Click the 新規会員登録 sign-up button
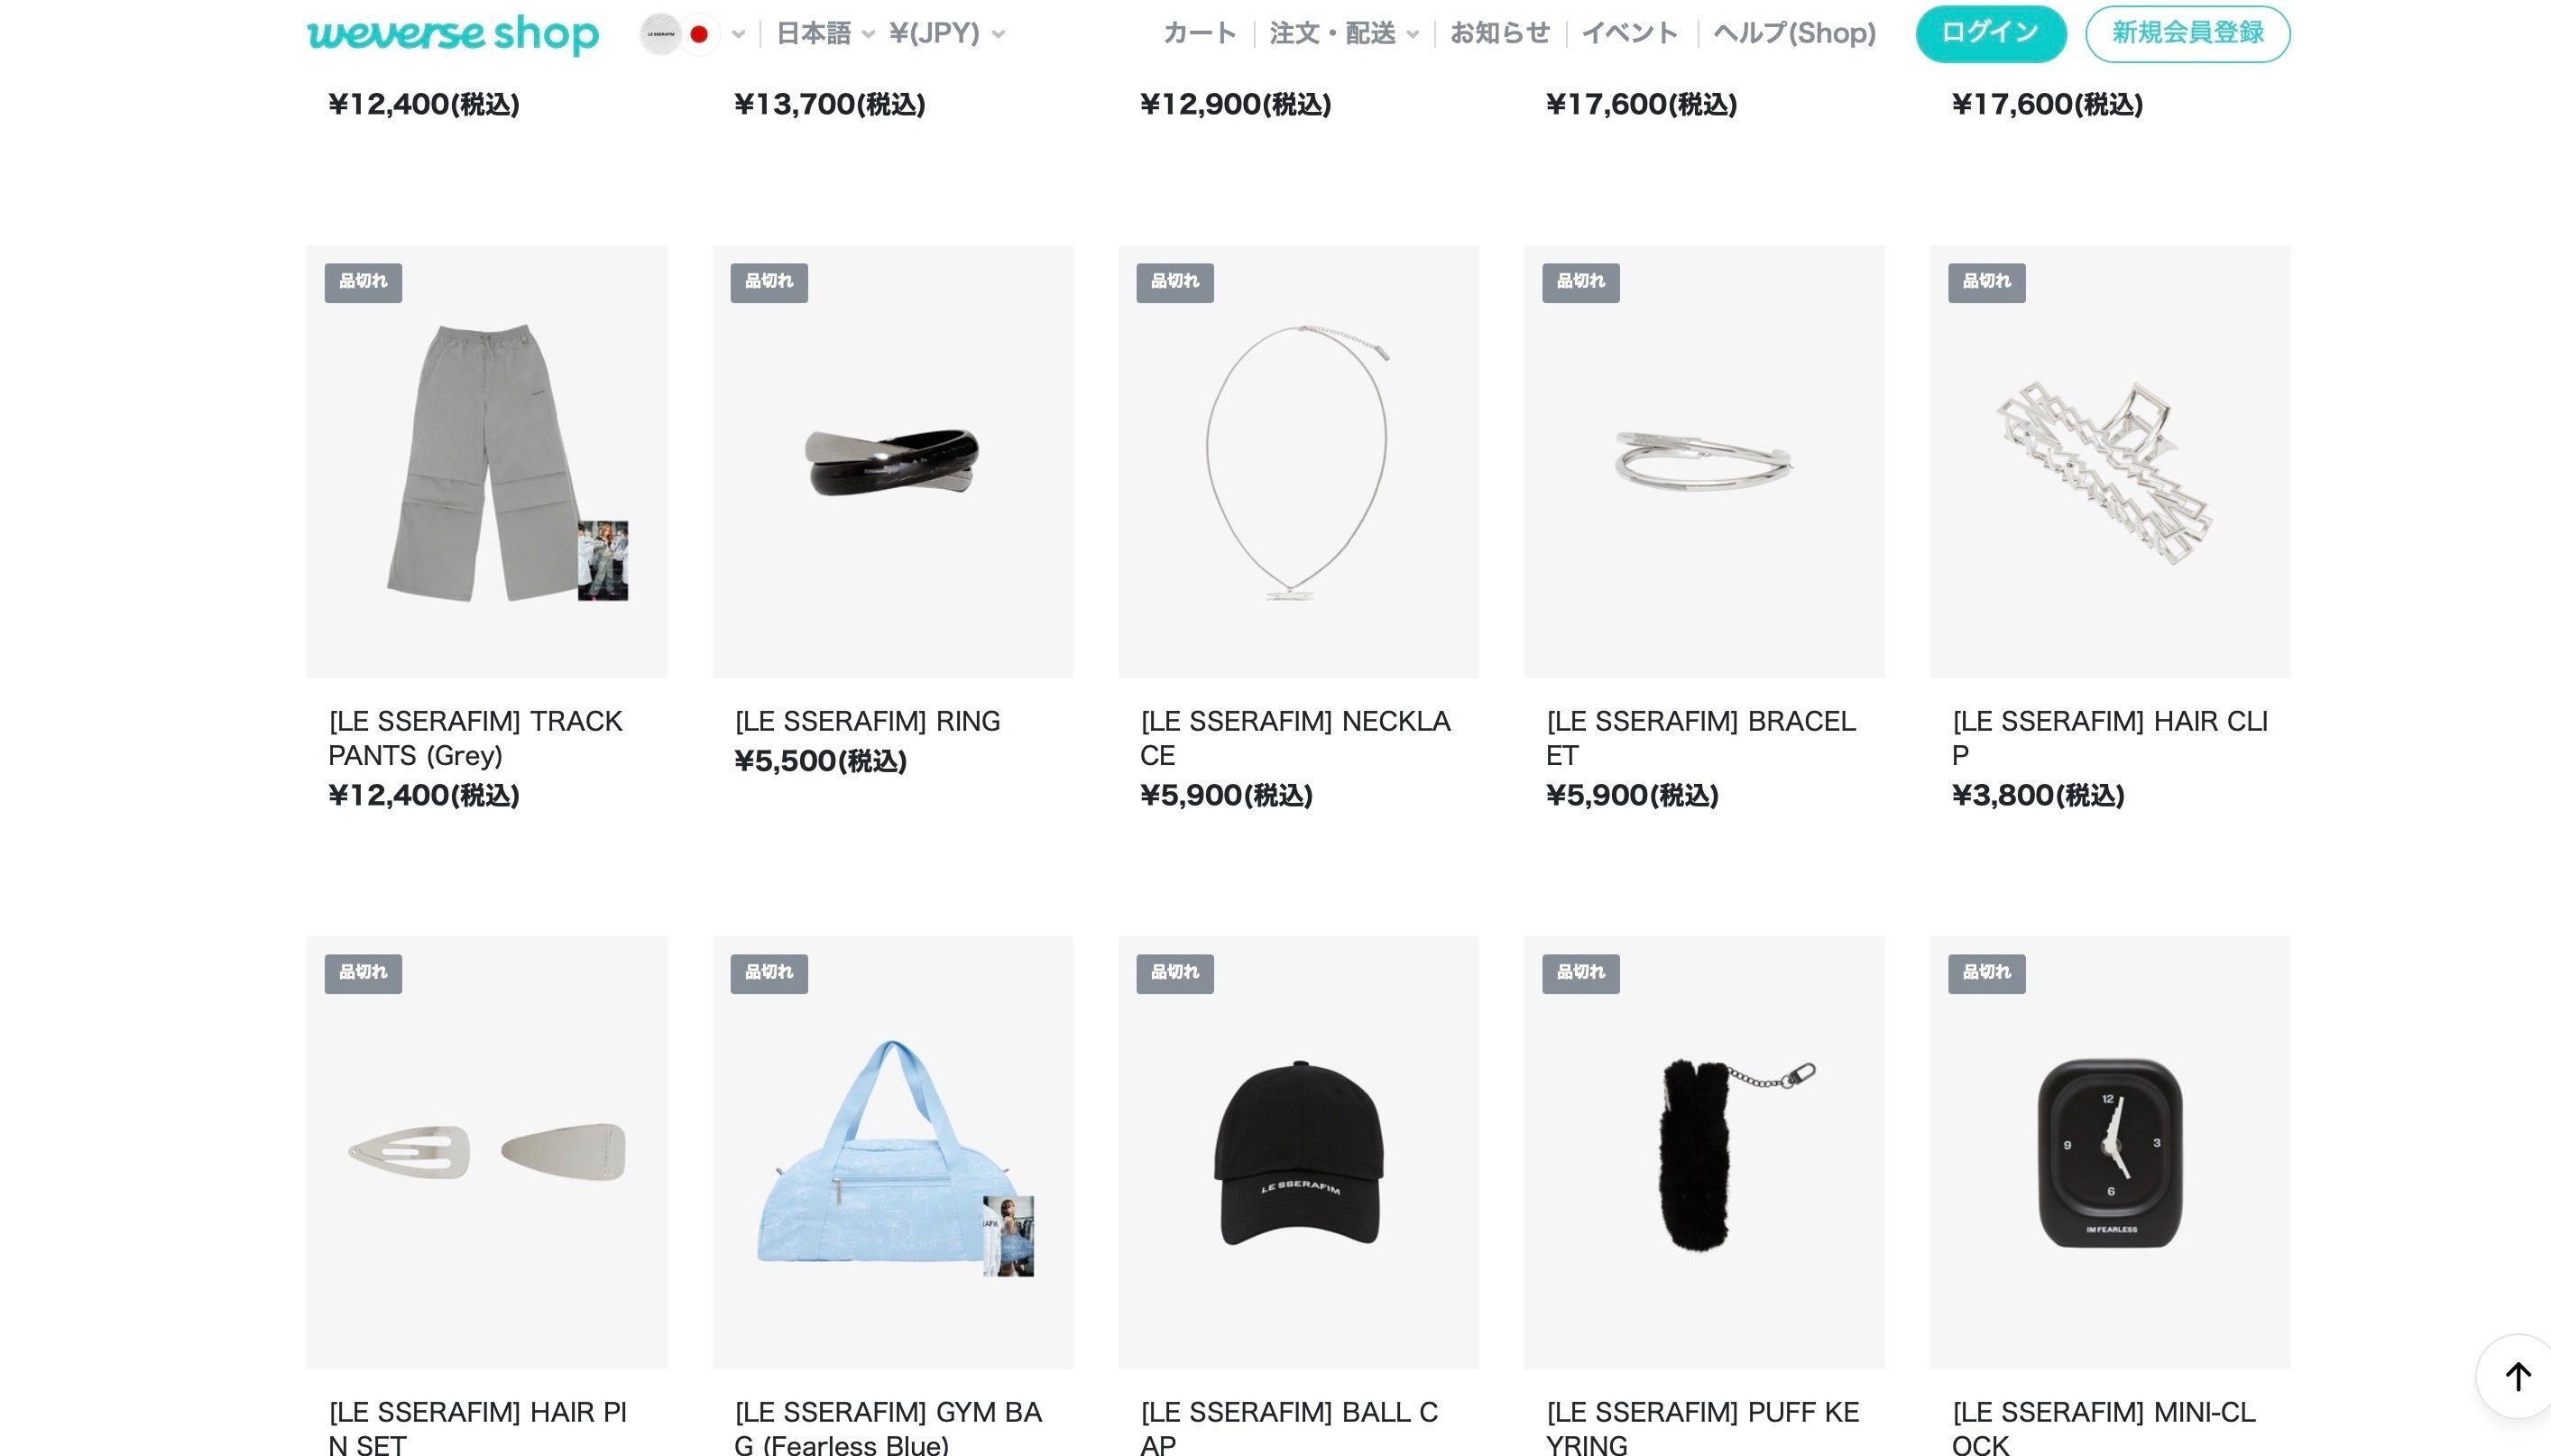The image size is (2551, 1456). coord(2187,34)
